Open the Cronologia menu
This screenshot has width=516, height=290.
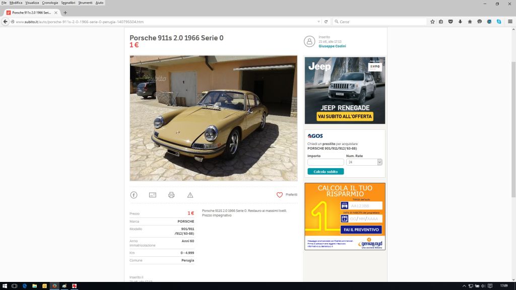[x=50, y=3]
